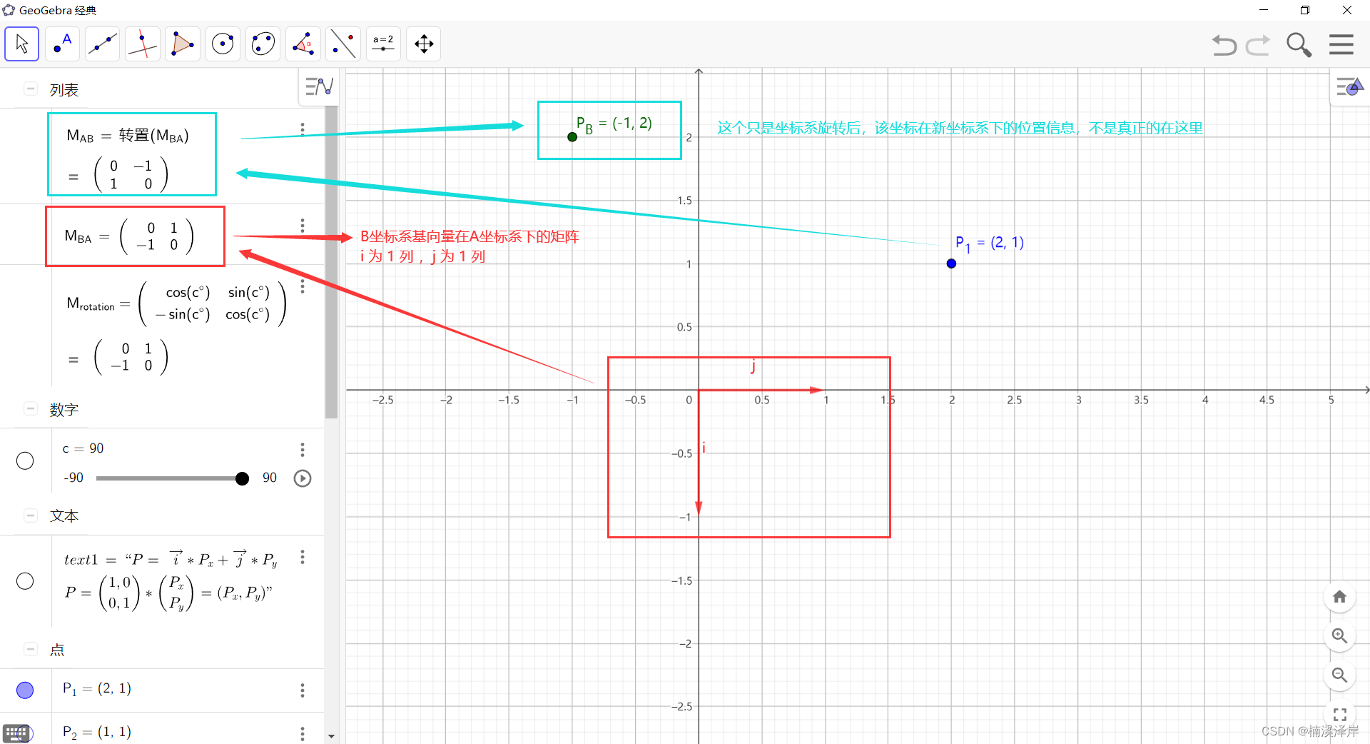Collapse the 文本 group
Image resolution: width=1370 pixels, height=744 pixels.
click(30, 516)
